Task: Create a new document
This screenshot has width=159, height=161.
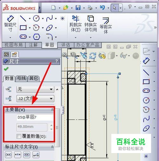Action: coord(53,8)
